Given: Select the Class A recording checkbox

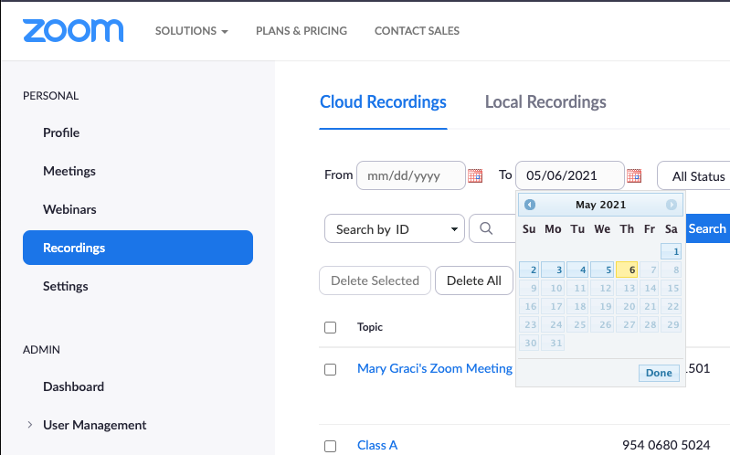Looking at the screenshot, I should tap(331, 446).
